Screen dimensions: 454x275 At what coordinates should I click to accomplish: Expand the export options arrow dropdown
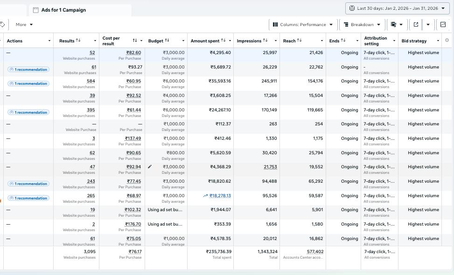point(428,24)
